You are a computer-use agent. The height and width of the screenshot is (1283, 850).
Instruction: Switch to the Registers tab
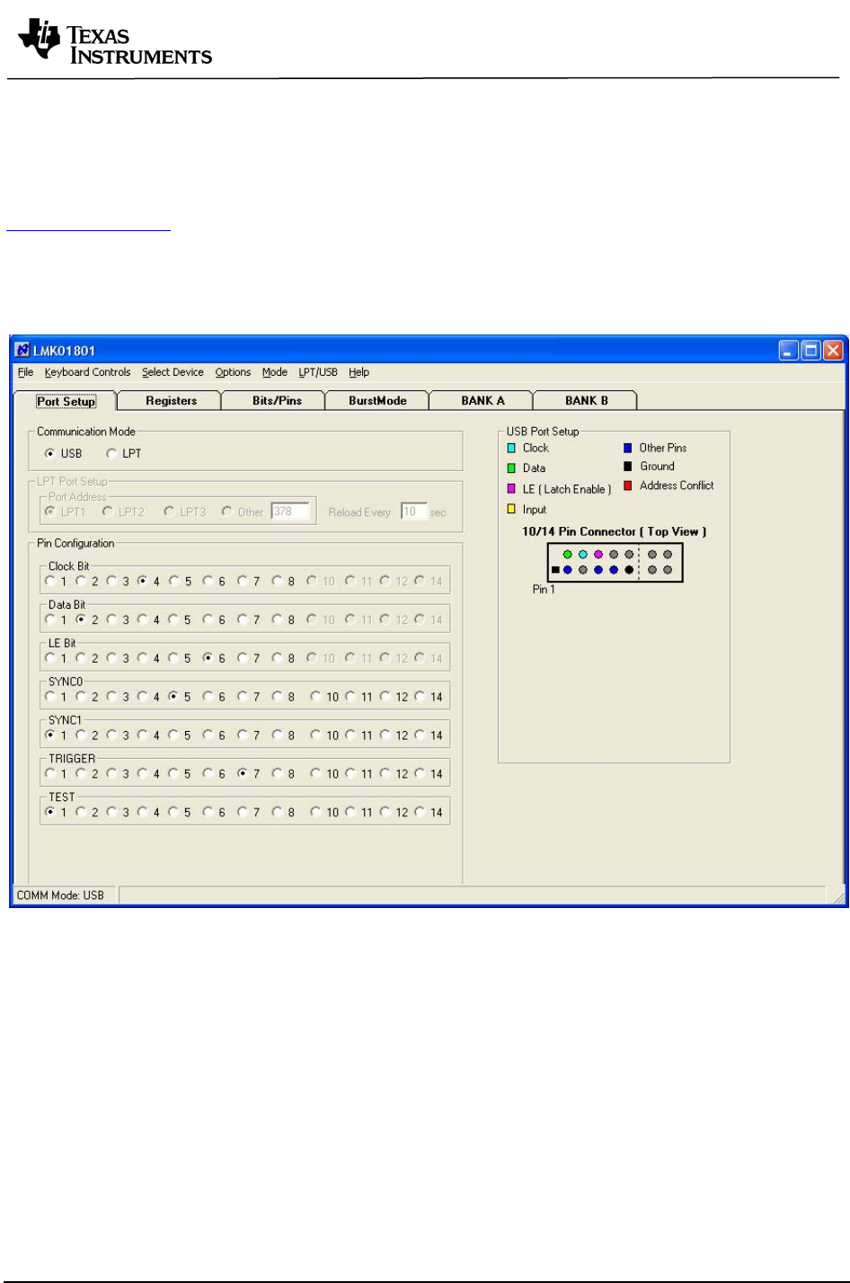pos(171,401)
